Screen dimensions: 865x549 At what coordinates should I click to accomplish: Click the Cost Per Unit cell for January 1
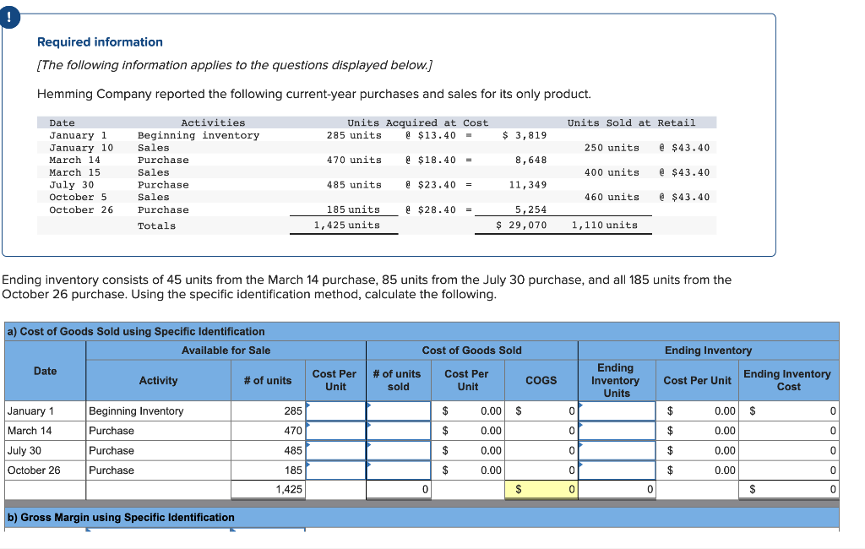pos(335,411)
